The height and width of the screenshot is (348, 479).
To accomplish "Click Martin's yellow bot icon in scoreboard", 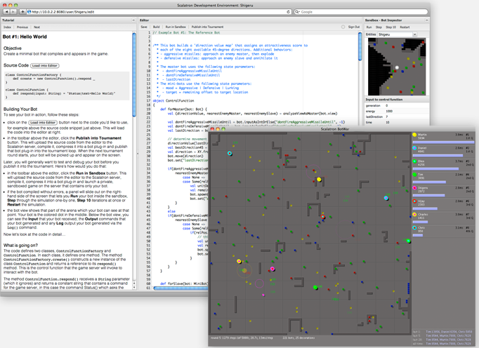I will pyautogui.click(x=414, y=135).
